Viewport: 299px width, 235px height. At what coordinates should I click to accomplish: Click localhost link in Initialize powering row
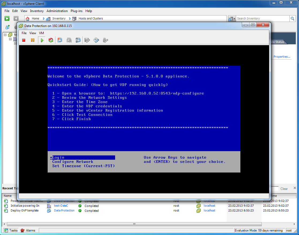209,206
